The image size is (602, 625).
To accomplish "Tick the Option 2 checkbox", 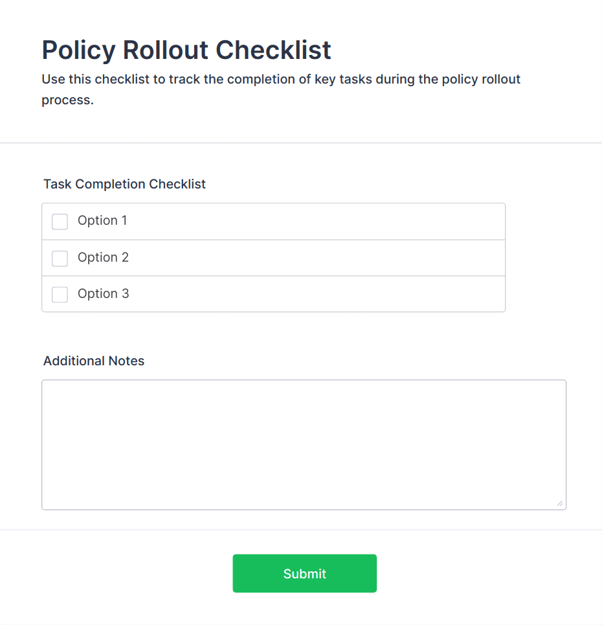I will coord(60,258).
